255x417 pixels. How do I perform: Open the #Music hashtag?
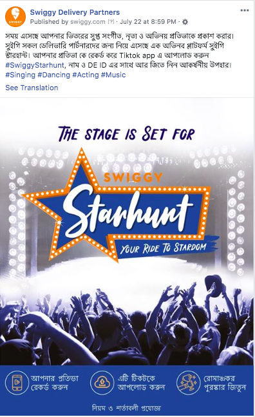coord(113,75)
